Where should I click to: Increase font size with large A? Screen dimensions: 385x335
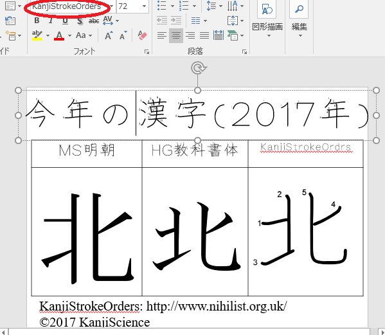tap(109, 35)
